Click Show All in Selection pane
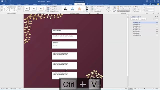 (x=134, y=19)
